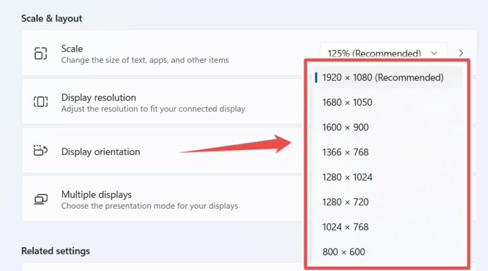Expand Scale options with the right chevron
The height and width of the screenshot is (271, 488).
click(x=461, y=53)
